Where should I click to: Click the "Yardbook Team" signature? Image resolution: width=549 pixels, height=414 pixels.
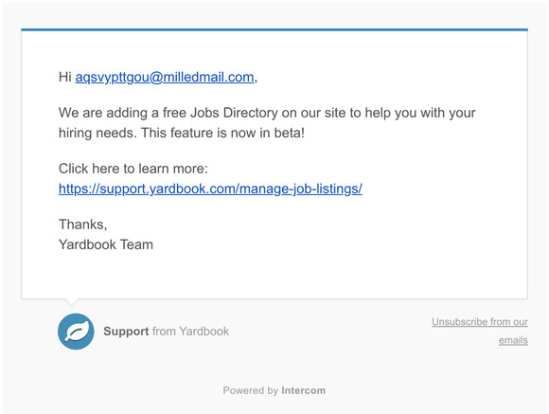pyautogui.click(x=106, y=244)
